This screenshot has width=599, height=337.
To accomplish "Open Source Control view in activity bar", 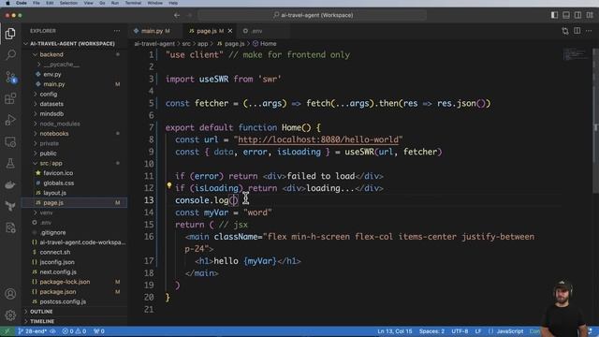I will click(10, 77).
